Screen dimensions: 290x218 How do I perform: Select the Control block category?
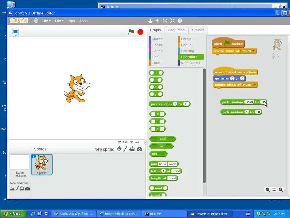(x=186, y=45)
